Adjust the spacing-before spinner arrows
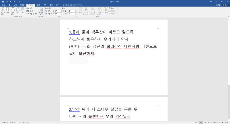230x124 pixels. (x=76, y=11)
